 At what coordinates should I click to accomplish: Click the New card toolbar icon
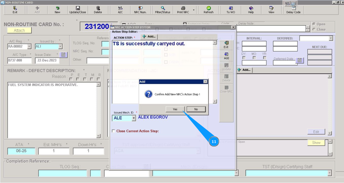[x=58, y=8]
